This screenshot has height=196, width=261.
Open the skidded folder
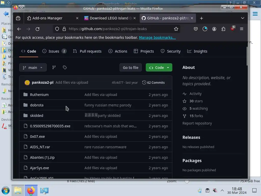click(x=36, y=116)
